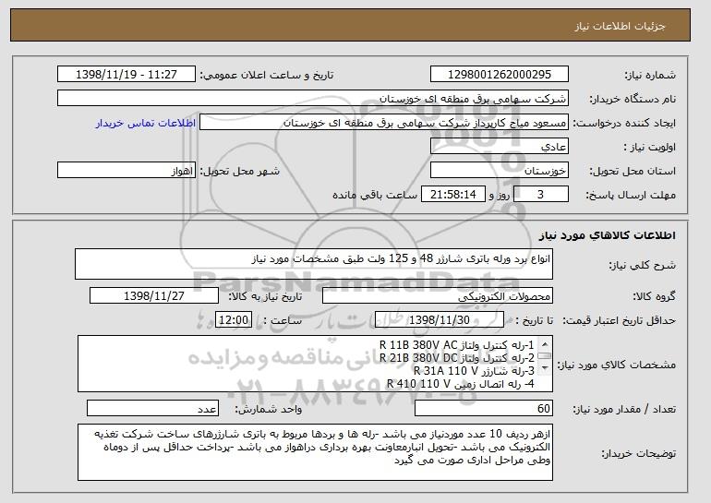Click the section heading اطلاعات کالاهای مورد نیاز
This screenshot has height=503, width=711.
608,235
